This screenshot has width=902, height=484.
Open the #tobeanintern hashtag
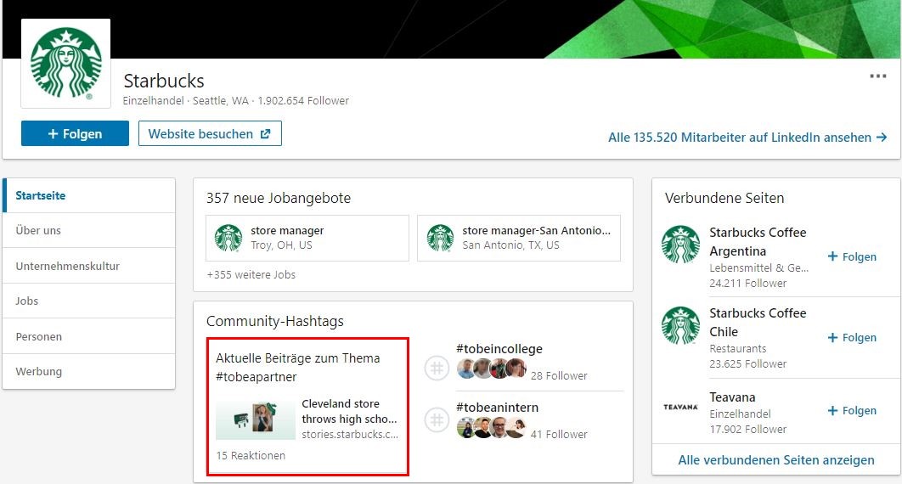pos(498,408)
